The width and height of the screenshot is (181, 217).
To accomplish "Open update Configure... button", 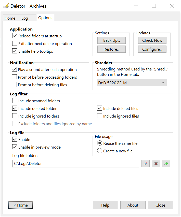I will point(152,49).
